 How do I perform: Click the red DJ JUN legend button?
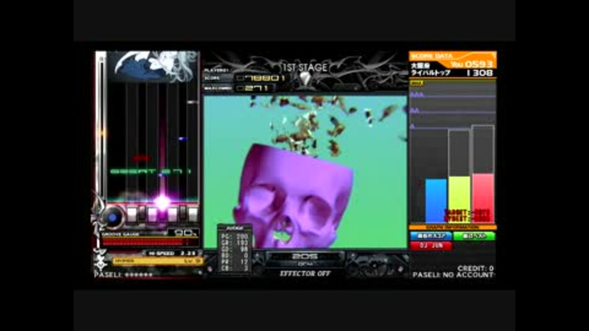point(431,245)
